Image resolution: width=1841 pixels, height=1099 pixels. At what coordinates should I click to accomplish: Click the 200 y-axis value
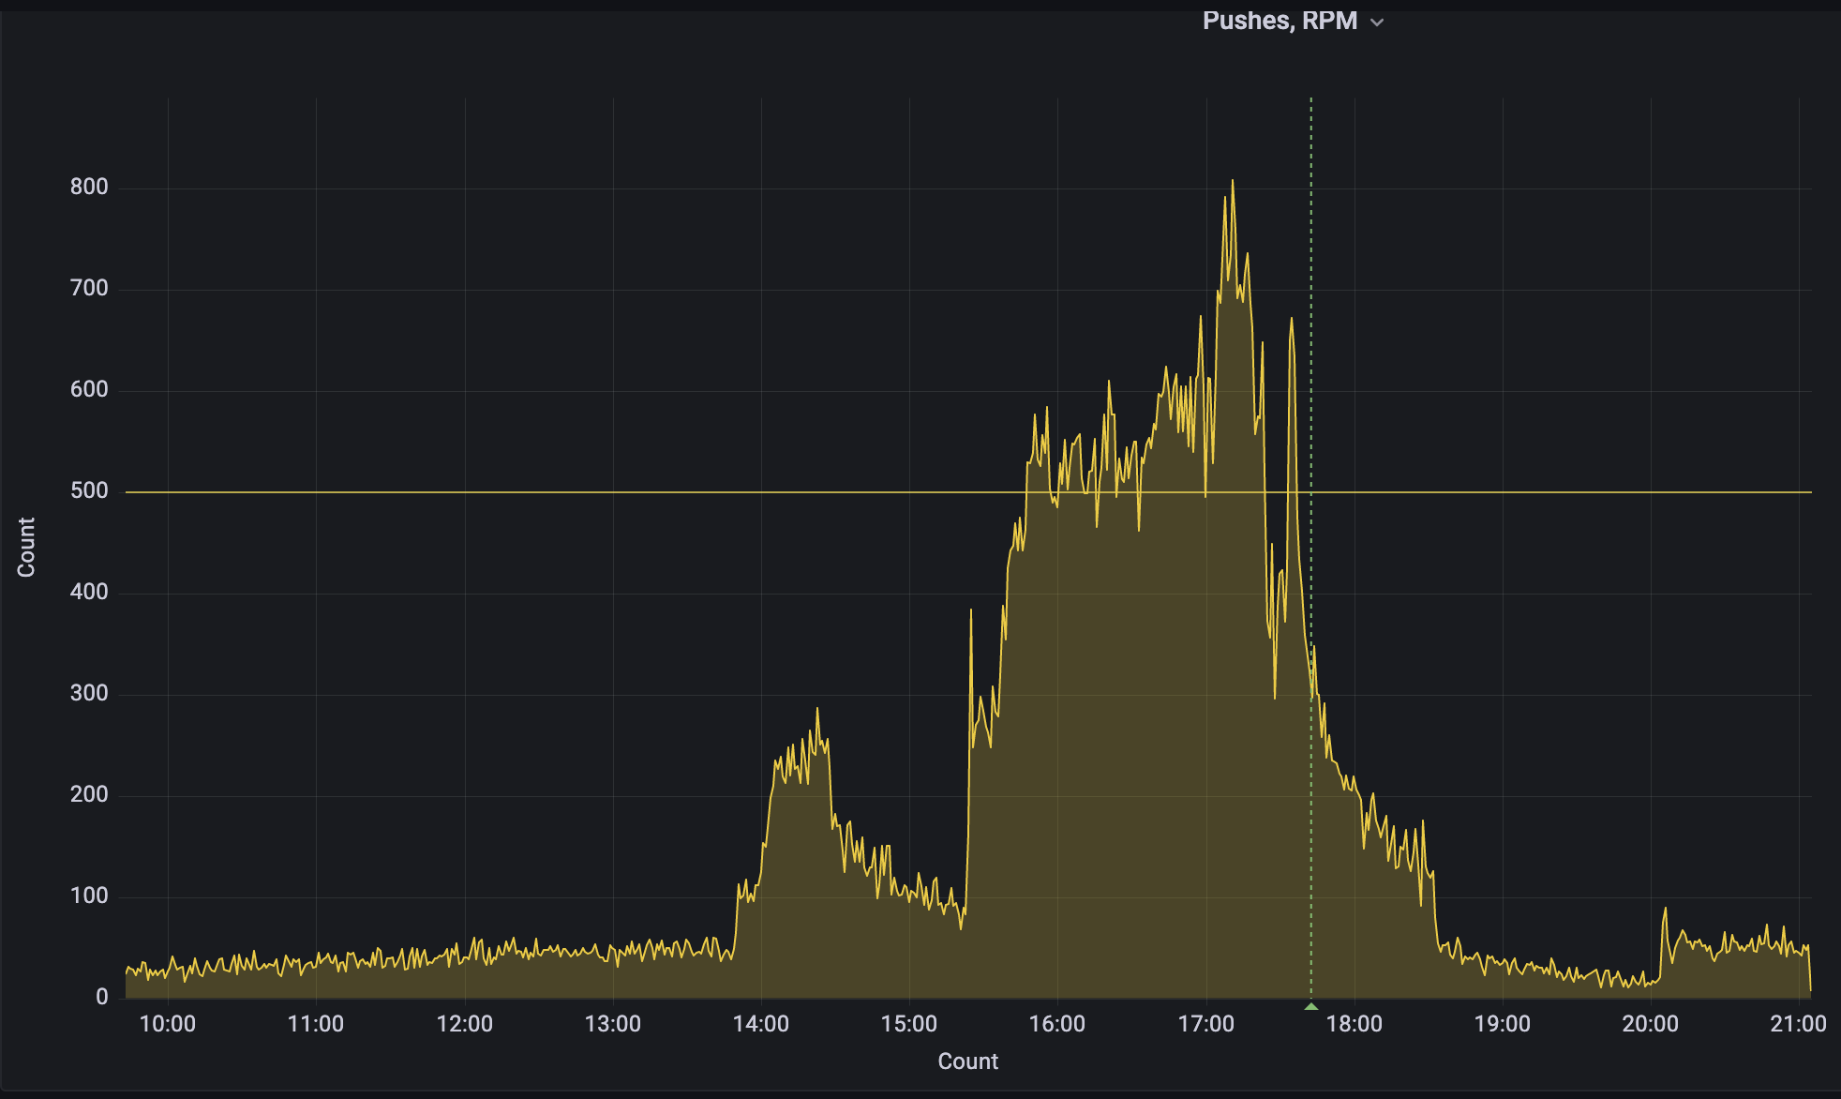coord(89,794)
